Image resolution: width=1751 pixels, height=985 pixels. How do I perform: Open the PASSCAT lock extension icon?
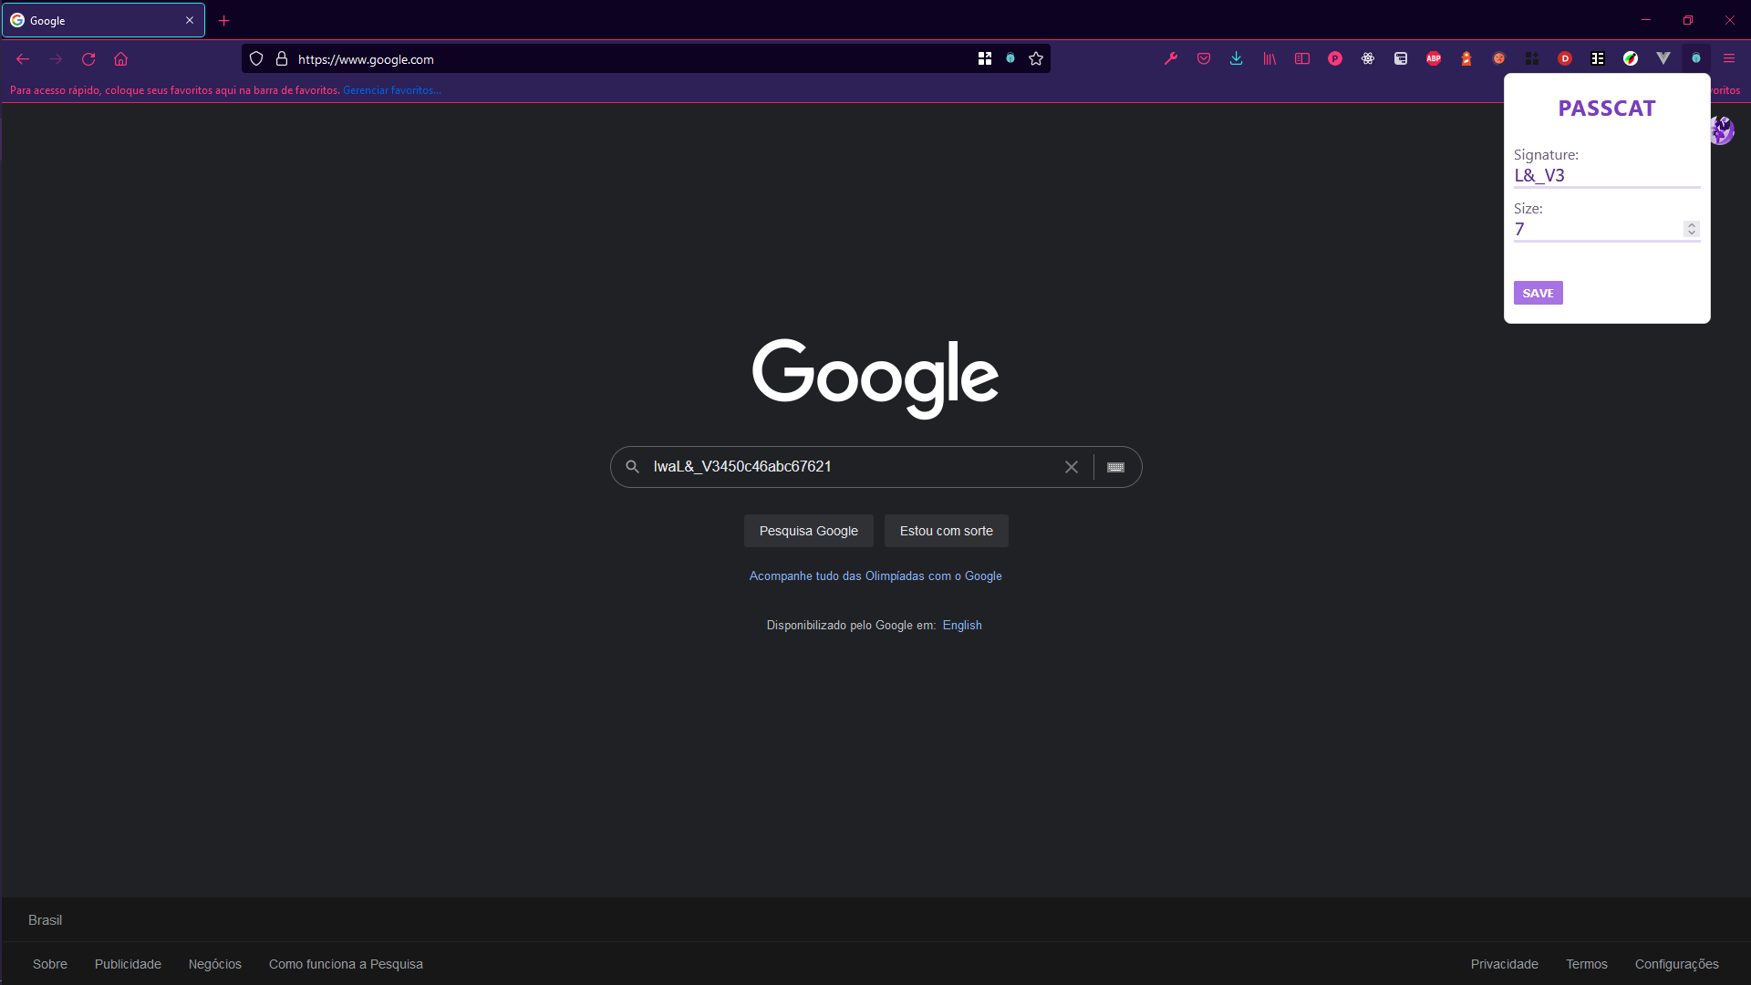tap(1696, 58)
